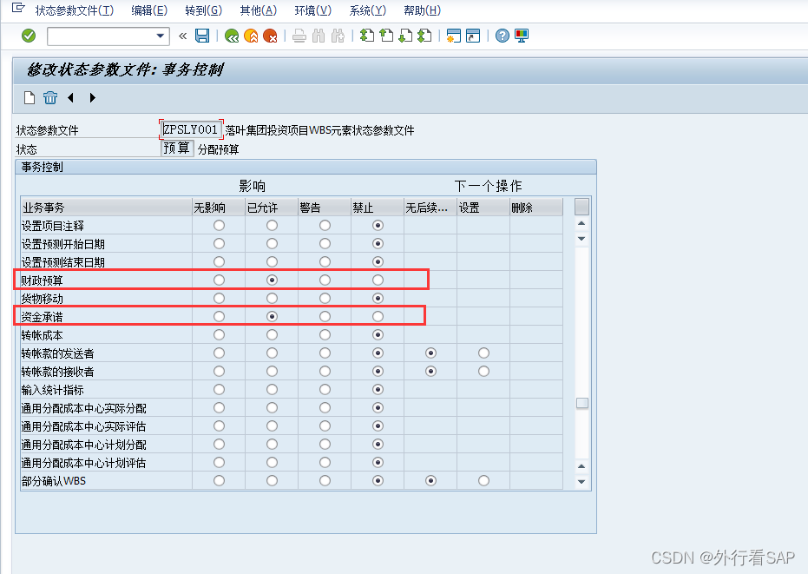Click the table configuration button above scrollbar

(581, 207)
